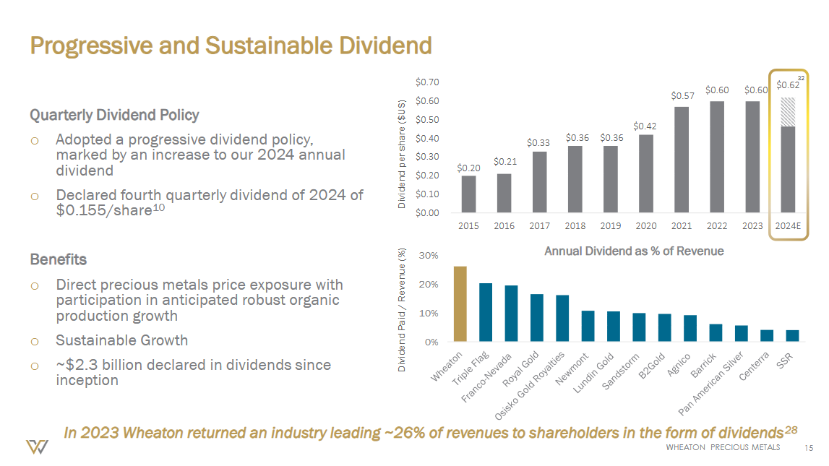Click the 'Pan American Silver' axis label
This screenshot has width=829, height=466.
point(710,382)
